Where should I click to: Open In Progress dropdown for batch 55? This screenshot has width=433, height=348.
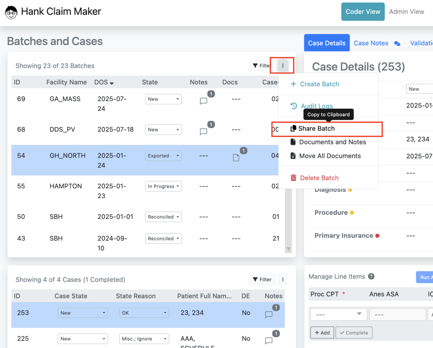[x=163, y=186]
